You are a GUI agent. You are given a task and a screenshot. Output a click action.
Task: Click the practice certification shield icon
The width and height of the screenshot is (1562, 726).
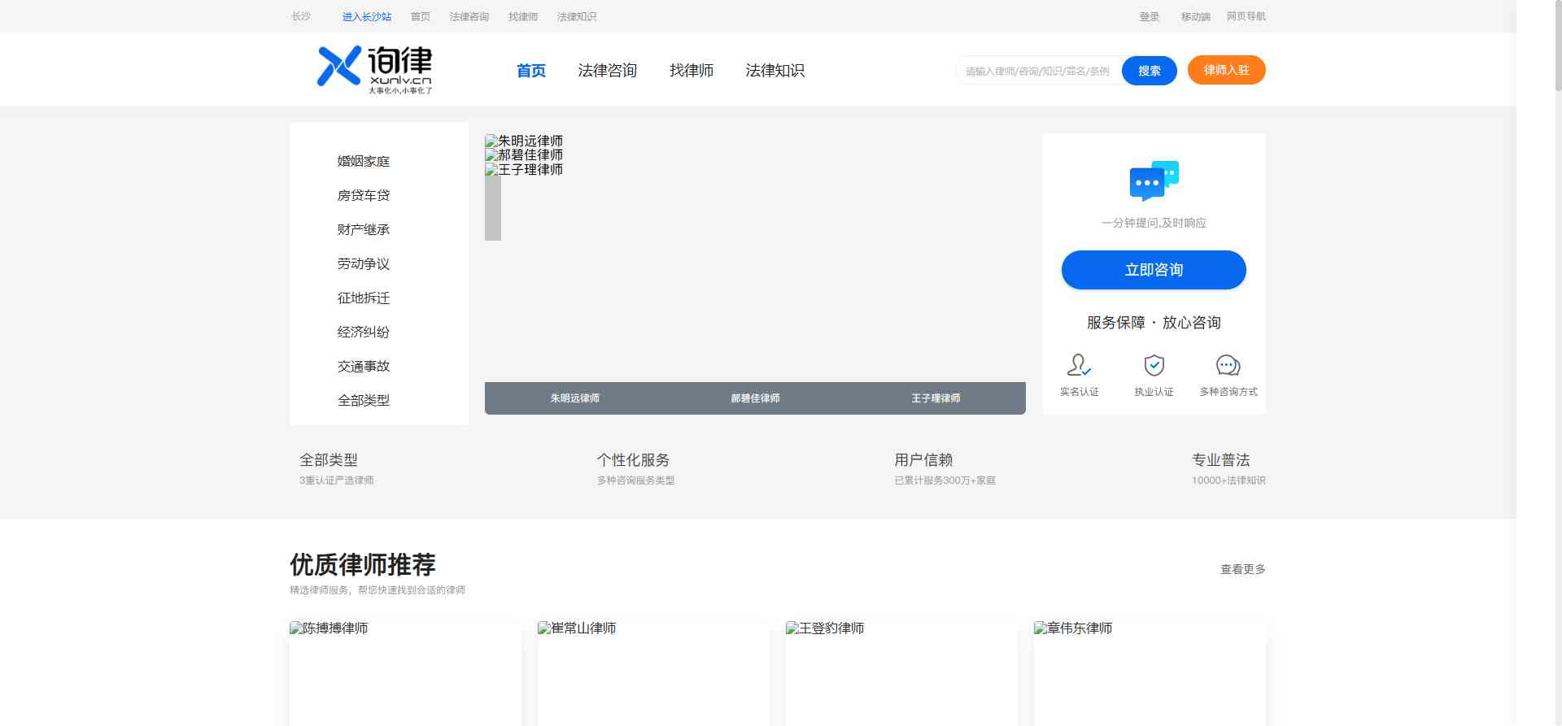click(1154, 365)
